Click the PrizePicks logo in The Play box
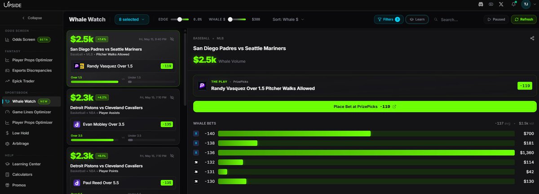This screenshot has width=539, height=194. click(x=202, y=85)
